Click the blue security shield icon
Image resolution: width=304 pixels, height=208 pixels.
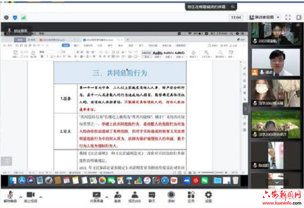(15, 17)
